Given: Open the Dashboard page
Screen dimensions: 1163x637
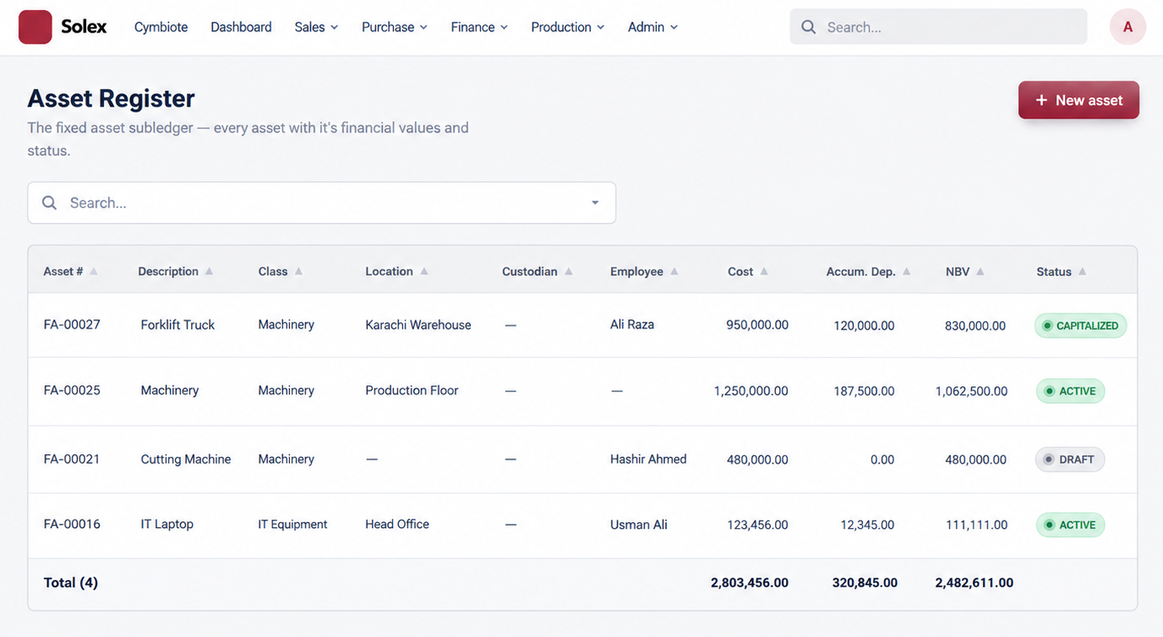Looking at the screenshot, I should coord(241,27).
